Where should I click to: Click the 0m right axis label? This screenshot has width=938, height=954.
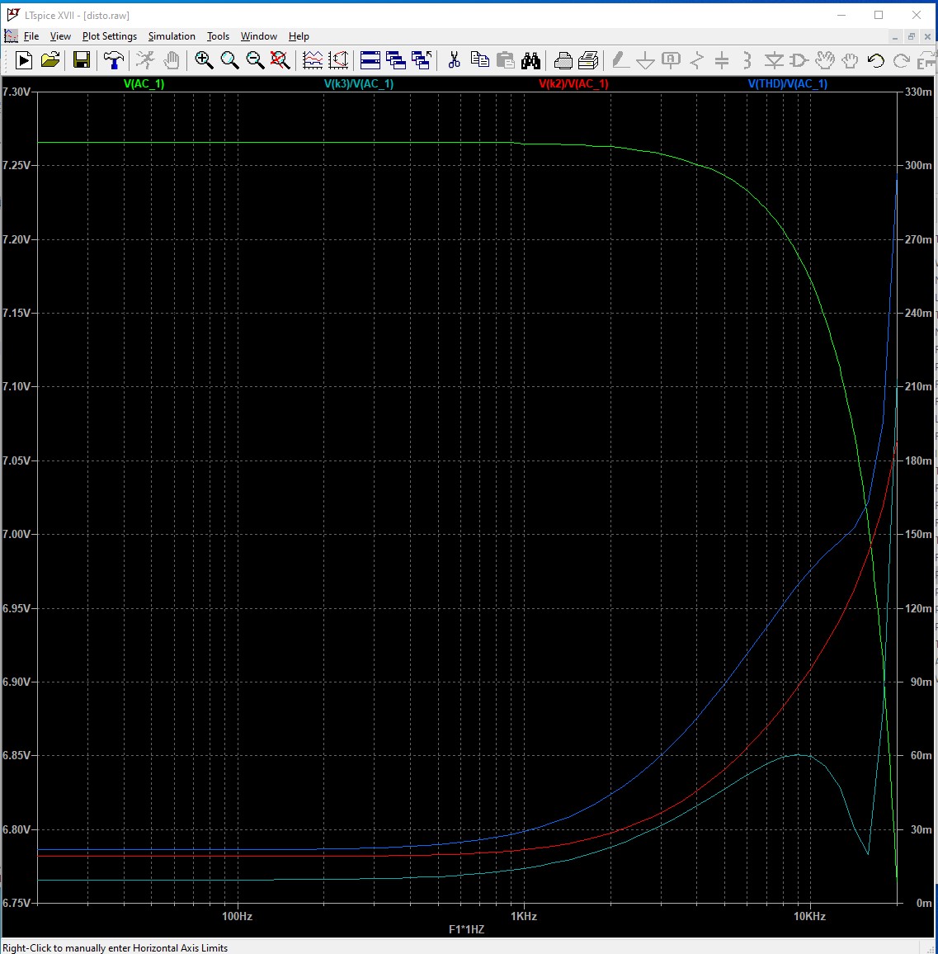tap(923, 903)
